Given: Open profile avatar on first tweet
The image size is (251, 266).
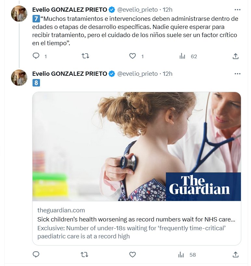Looking at the screenshot, I should pos(19,14).
